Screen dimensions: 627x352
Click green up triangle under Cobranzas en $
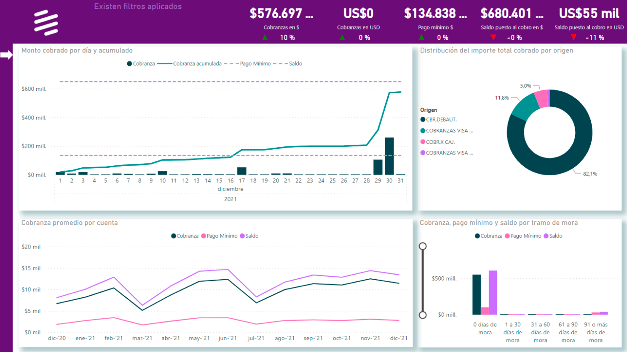click(265, 37)
